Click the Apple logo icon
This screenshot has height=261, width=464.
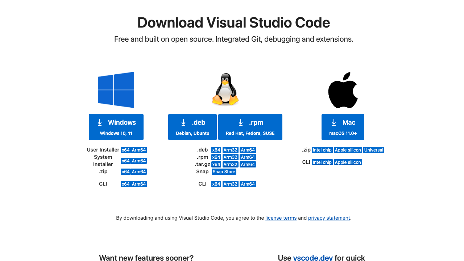pos(343,90)
